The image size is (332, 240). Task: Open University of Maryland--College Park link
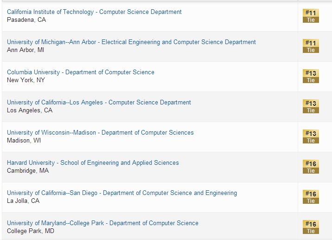102,223
